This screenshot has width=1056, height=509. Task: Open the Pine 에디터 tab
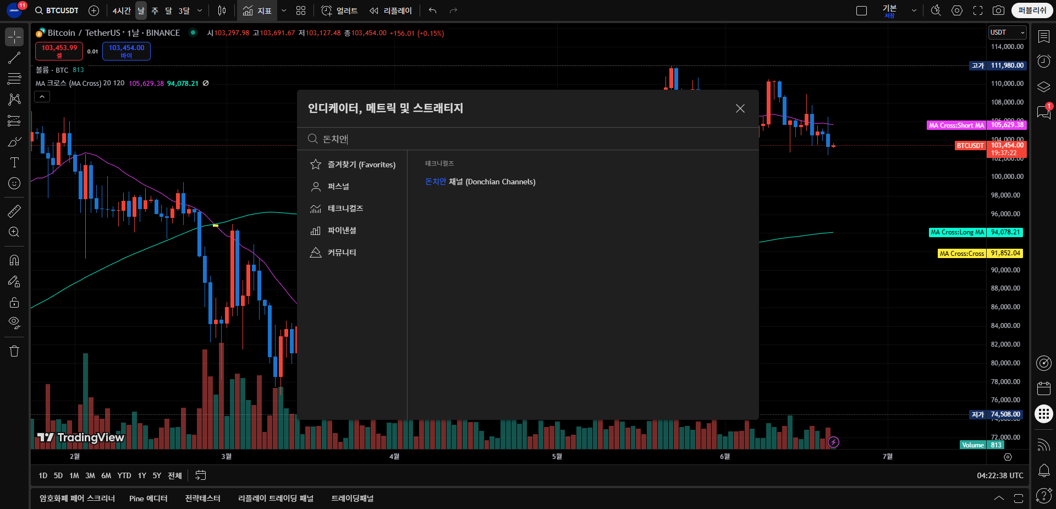(148, 498)
